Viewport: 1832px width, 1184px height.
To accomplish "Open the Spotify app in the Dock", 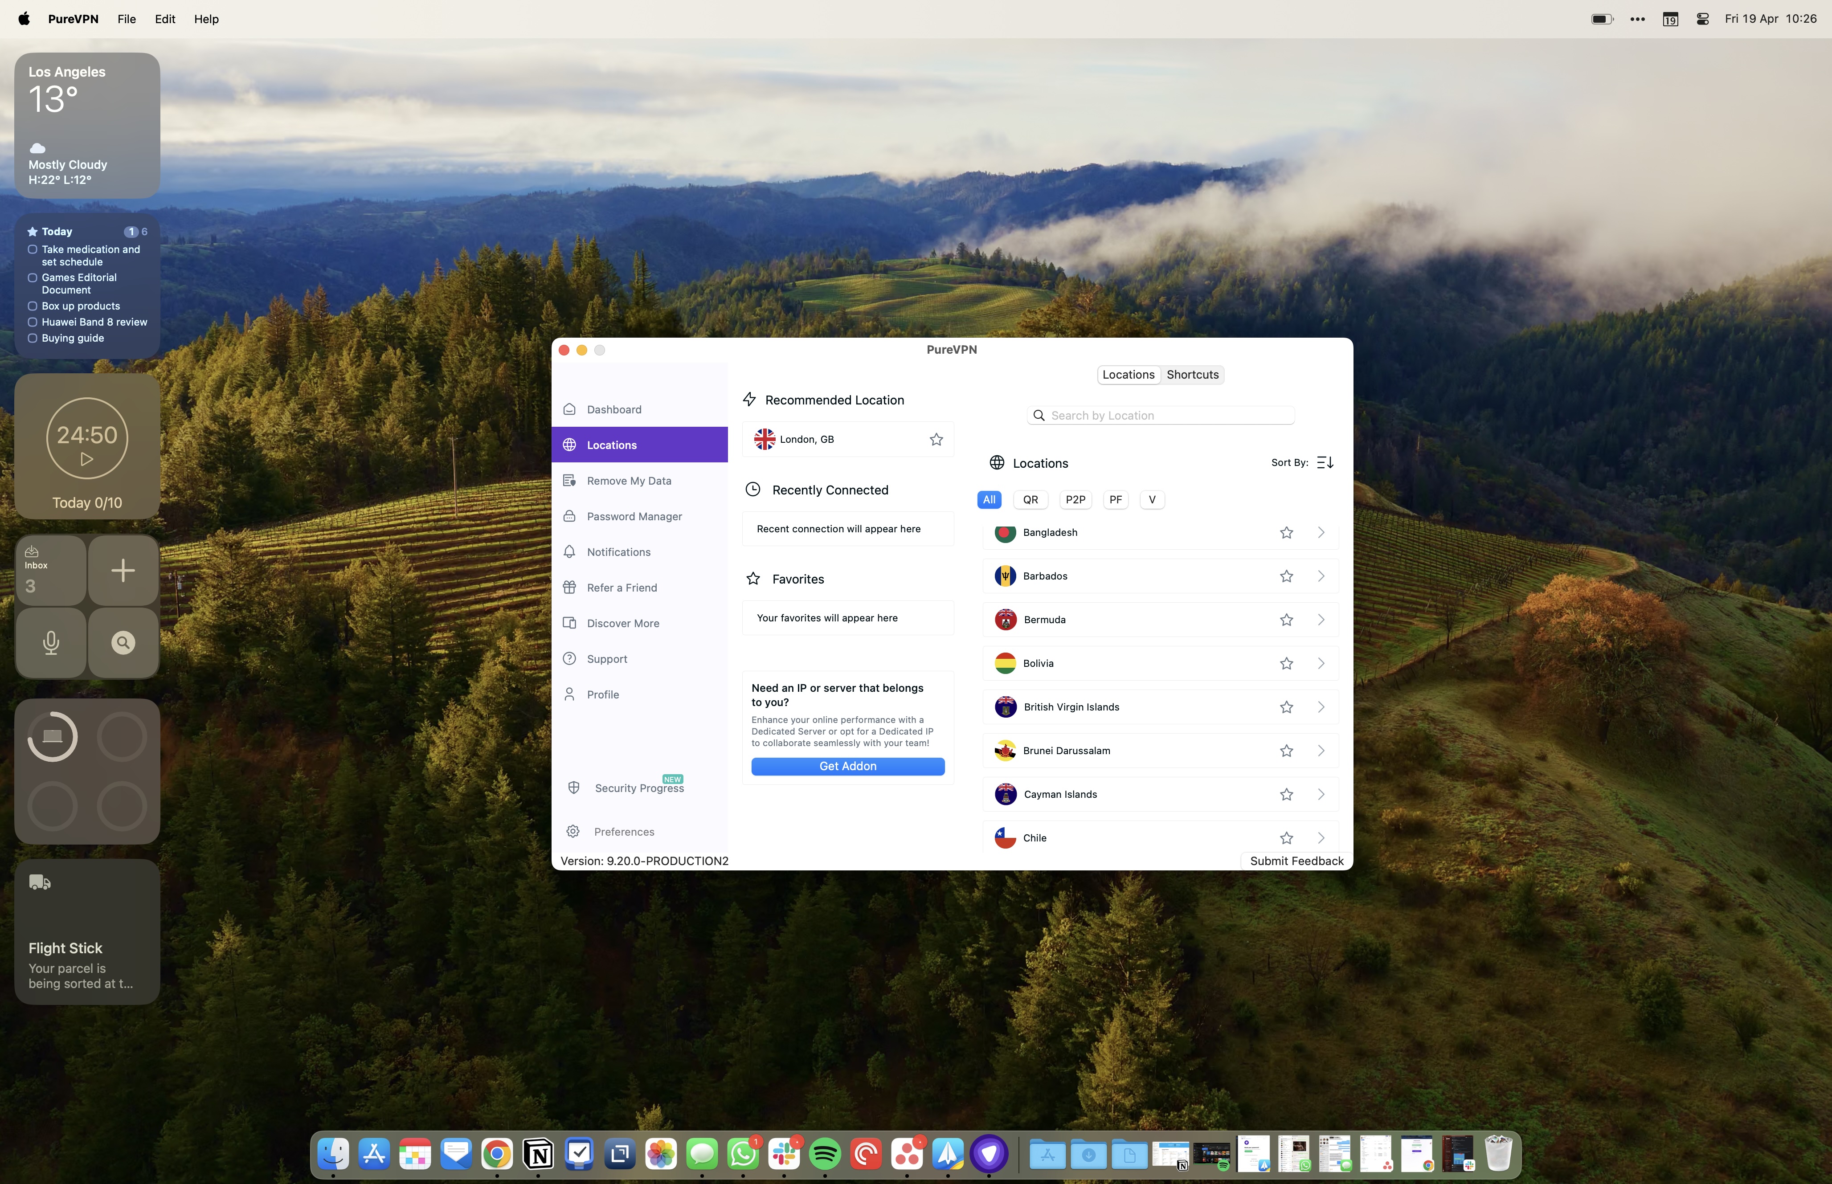I will point(824,1154).
